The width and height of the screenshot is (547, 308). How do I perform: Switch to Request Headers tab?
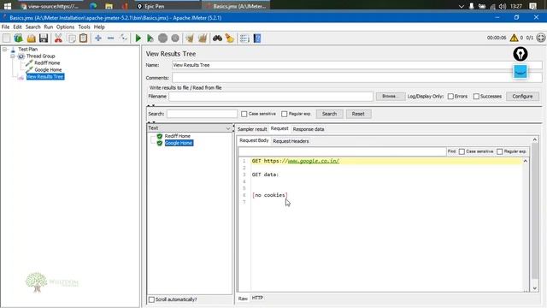tap(291, 141)
